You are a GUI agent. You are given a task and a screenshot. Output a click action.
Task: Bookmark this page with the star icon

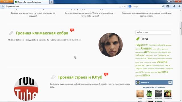point(120,7)
